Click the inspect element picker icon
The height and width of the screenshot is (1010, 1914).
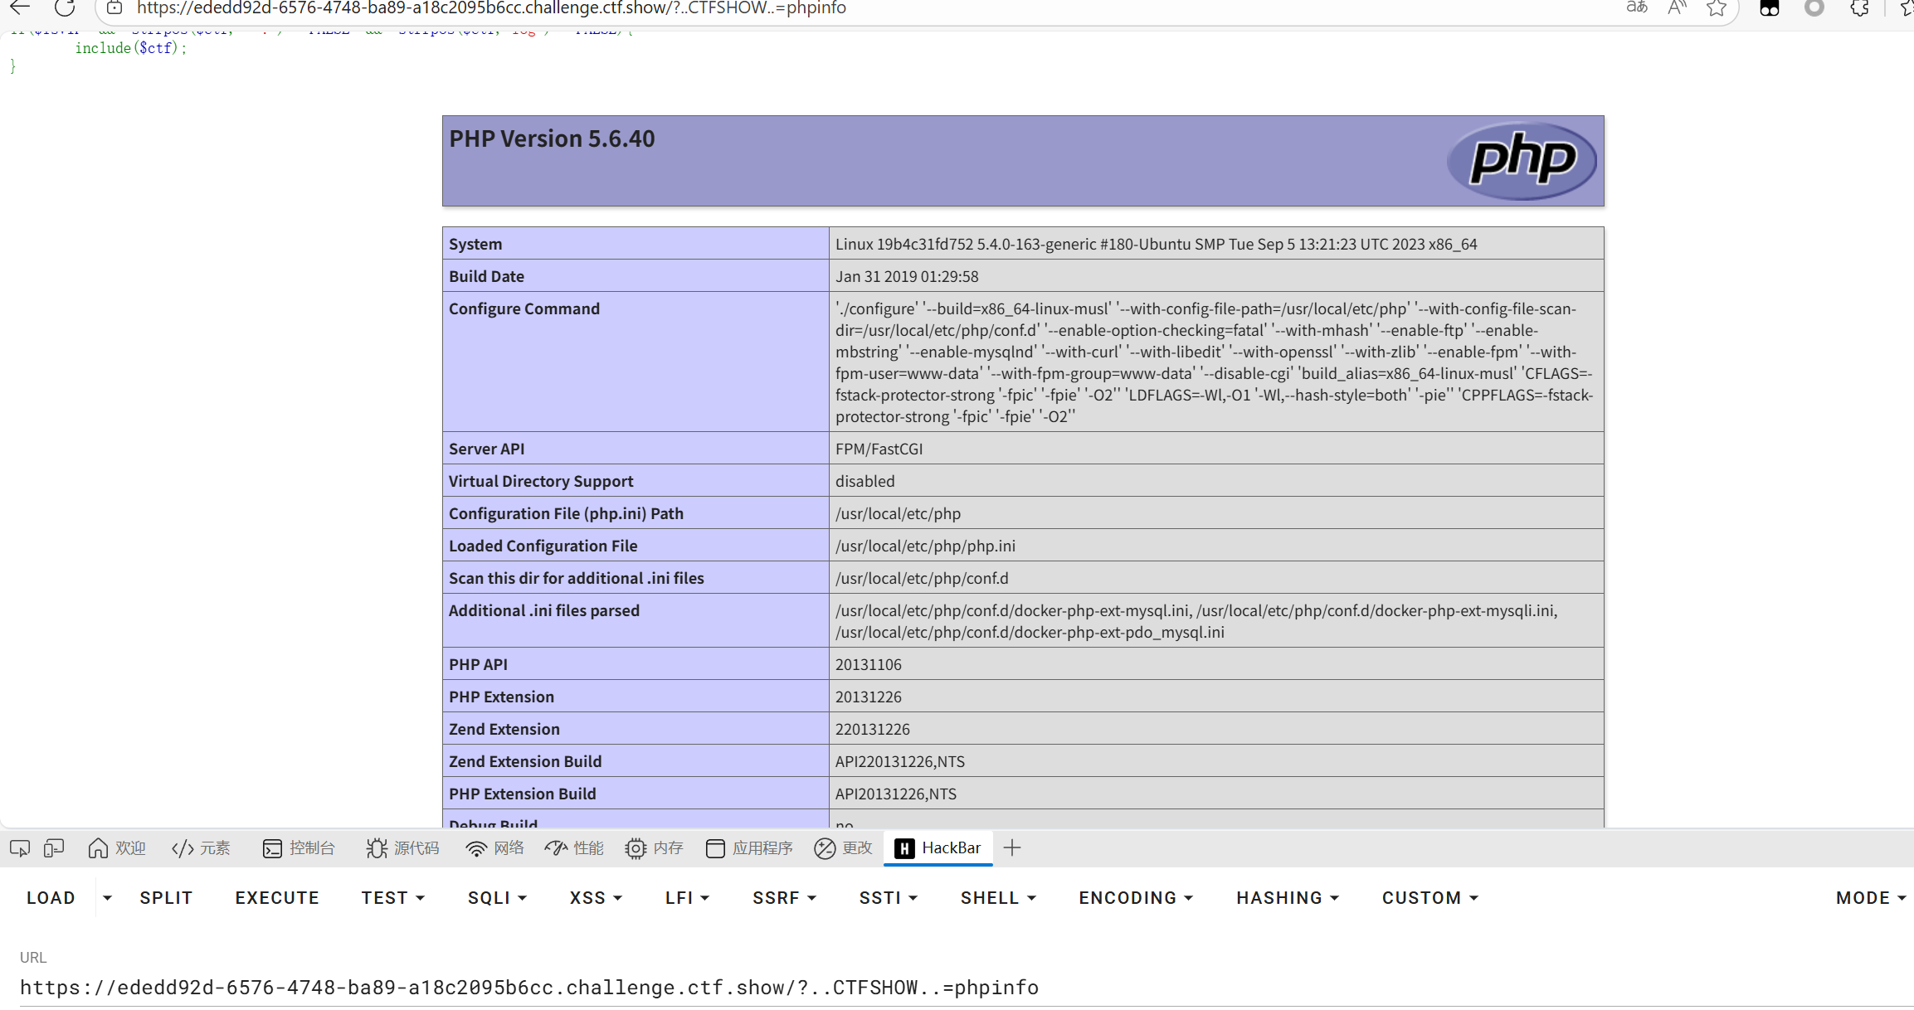pos(20,848)
